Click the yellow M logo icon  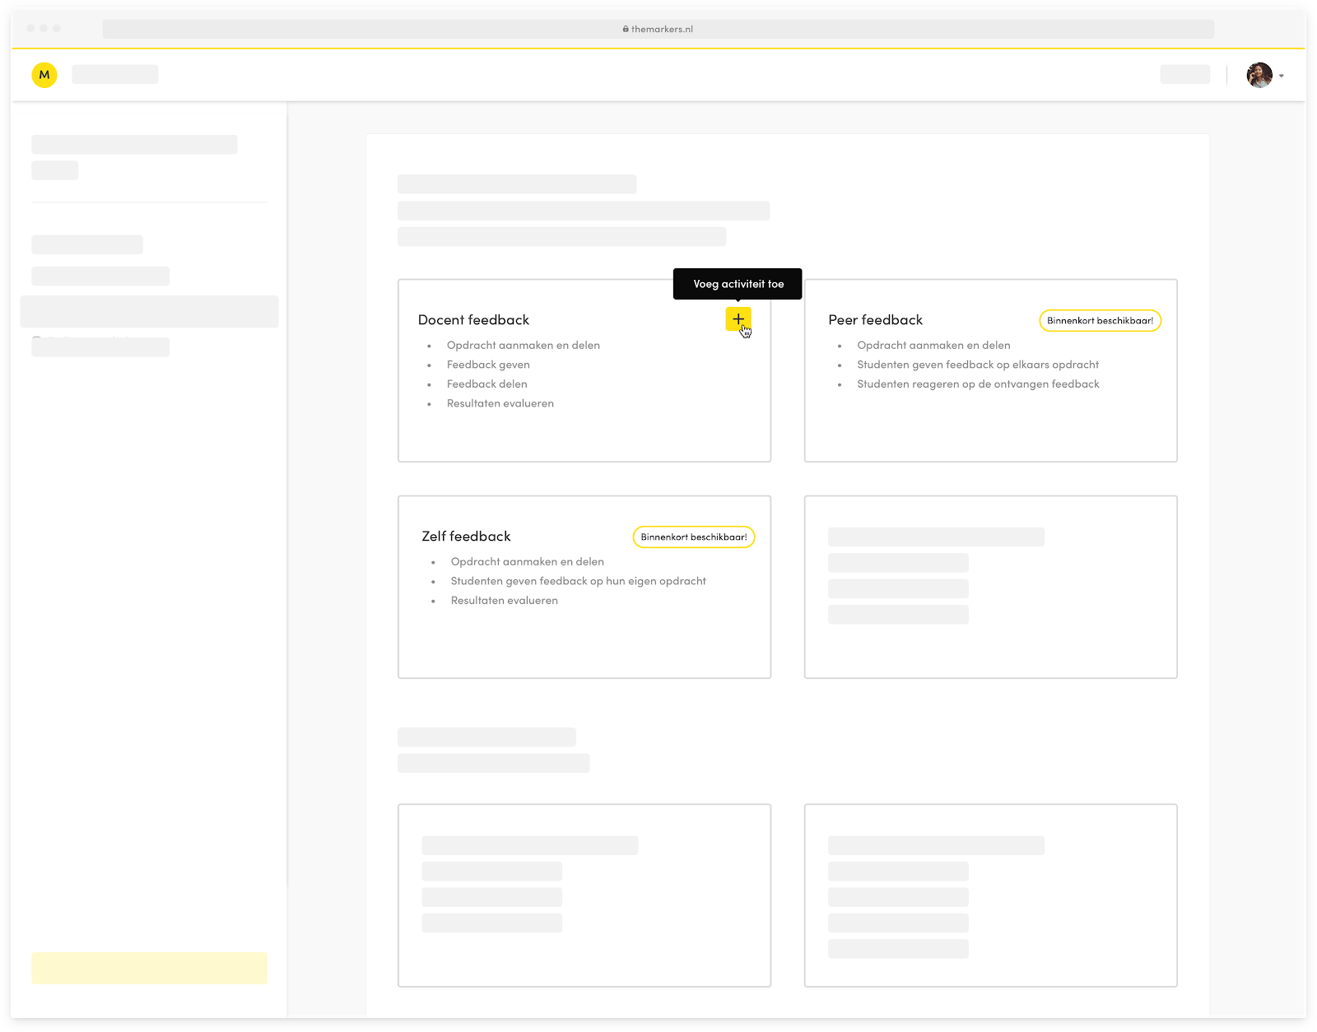coord(44,75)
